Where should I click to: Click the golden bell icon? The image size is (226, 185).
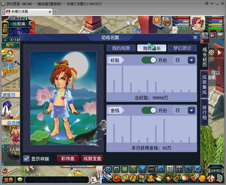(x=176, y=178)
